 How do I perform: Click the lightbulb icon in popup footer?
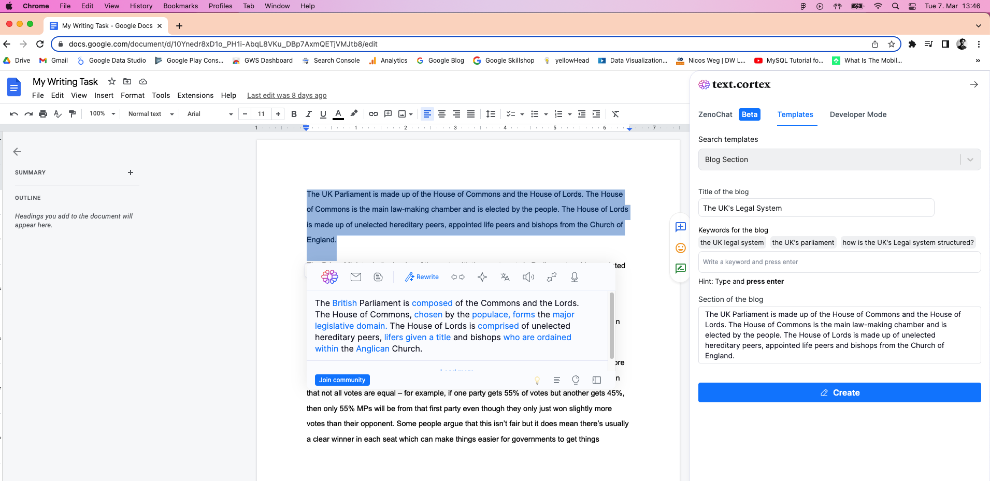(x=537, y=380)
